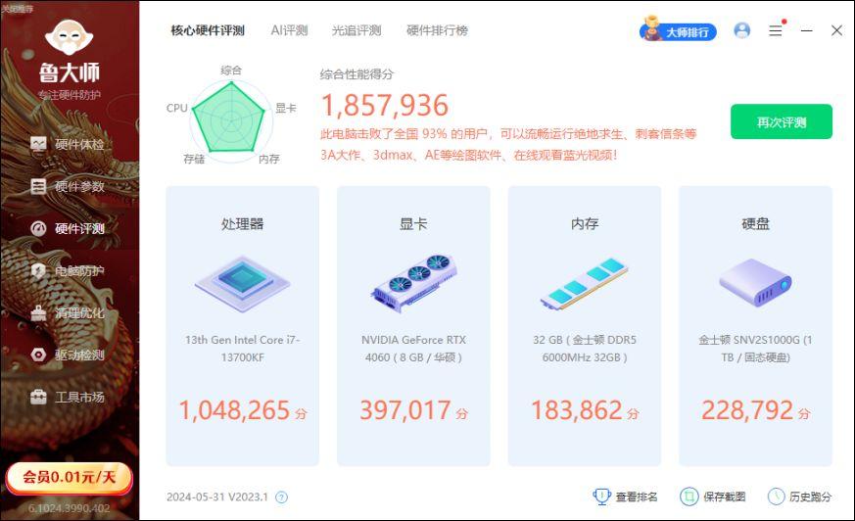855x521 pixels.
Task: Click the processor chip illustration
Action: (x=243, y=283)
